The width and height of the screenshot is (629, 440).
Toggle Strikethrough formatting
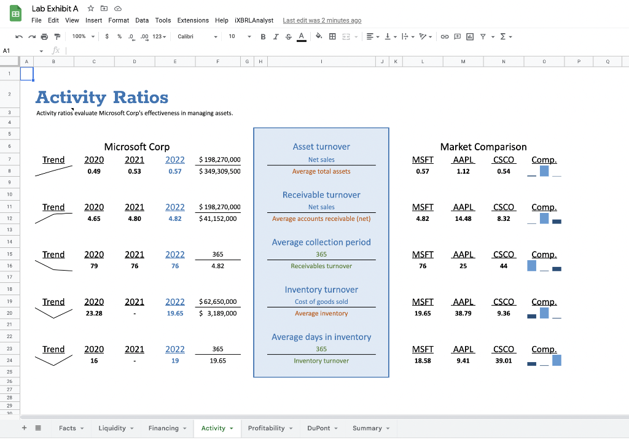tap(289, 36)
